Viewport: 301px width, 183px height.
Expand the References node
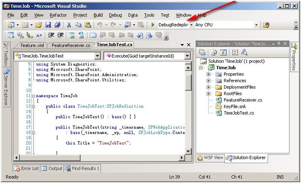(x=208, y=81)
